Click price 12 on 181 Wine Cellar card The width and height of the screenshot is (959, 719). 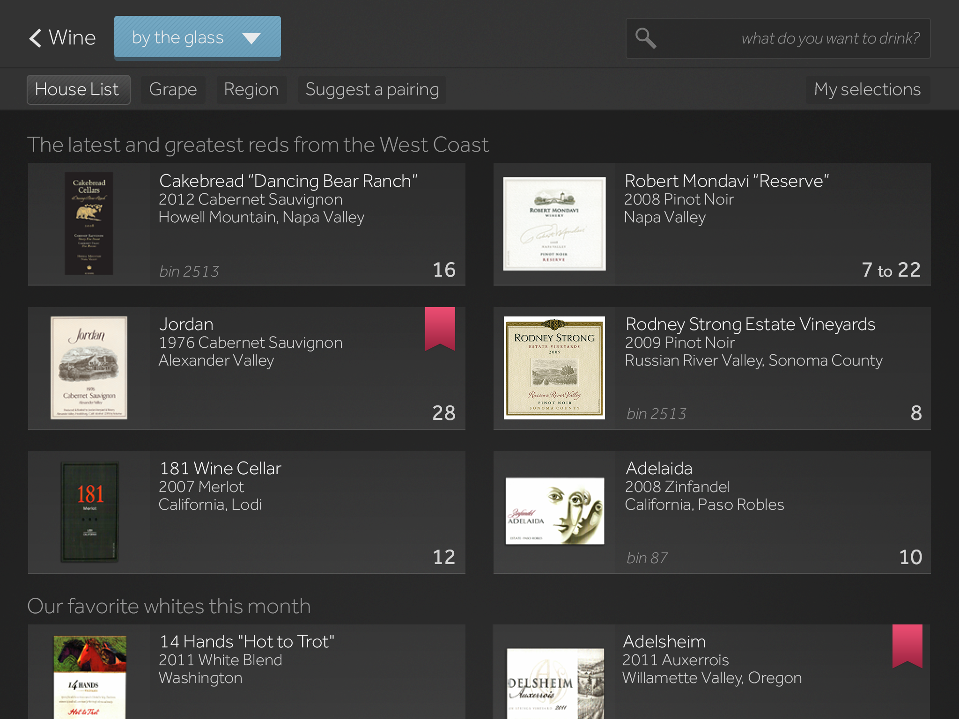click(x=444, y=557)
